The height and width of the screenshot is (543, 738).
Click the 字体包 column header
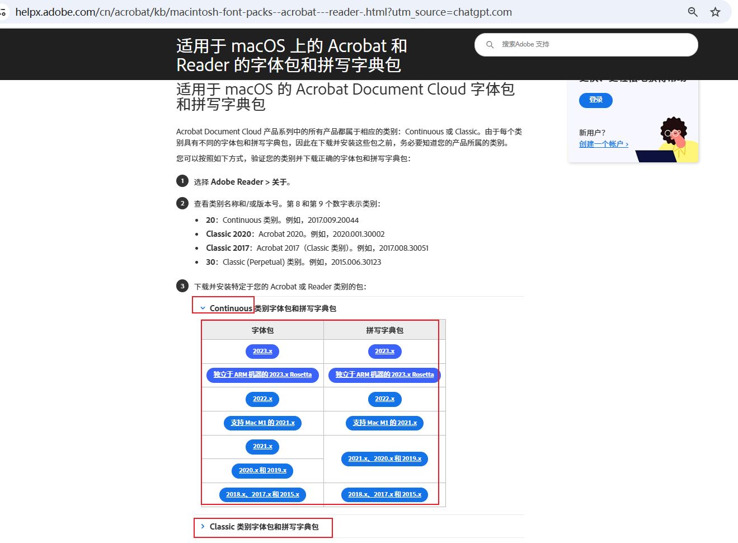click(x=262, y=330)
